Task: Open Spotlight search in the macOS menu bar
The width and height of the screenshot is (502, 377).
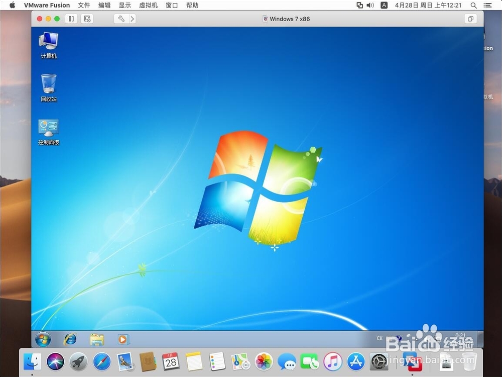Action: [x=472, y=5]
